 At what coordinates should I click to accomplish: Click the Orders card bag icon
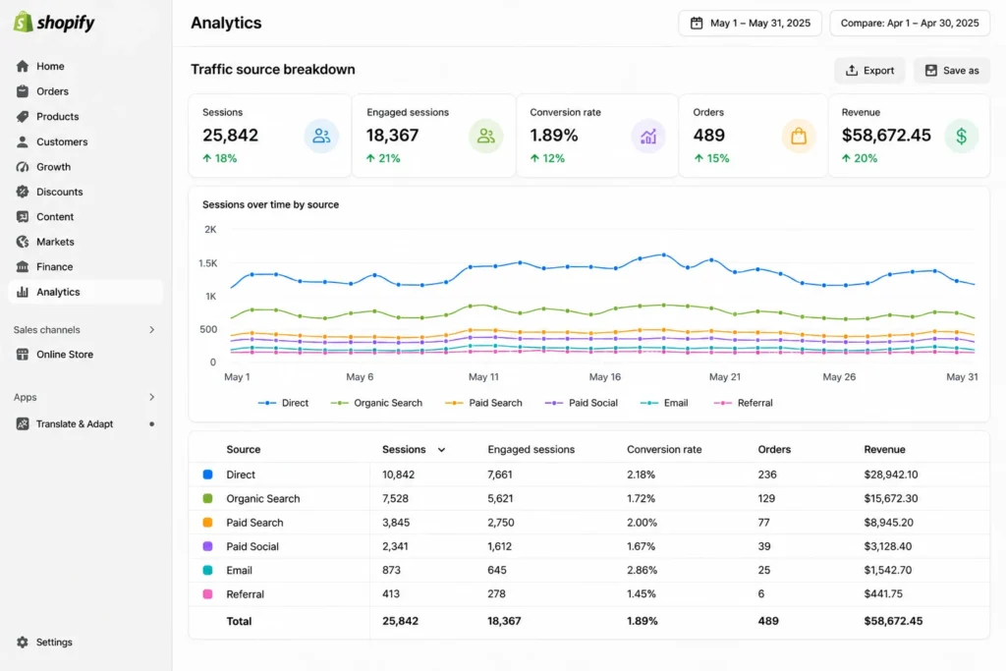click(x=798, y=136)
